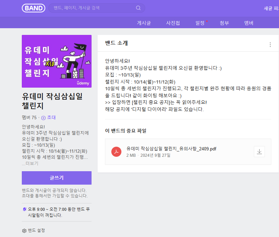Click the text 모집 : ~10/13(일) in intro
The height and width of the screenshot is (237, 279).
123,75
